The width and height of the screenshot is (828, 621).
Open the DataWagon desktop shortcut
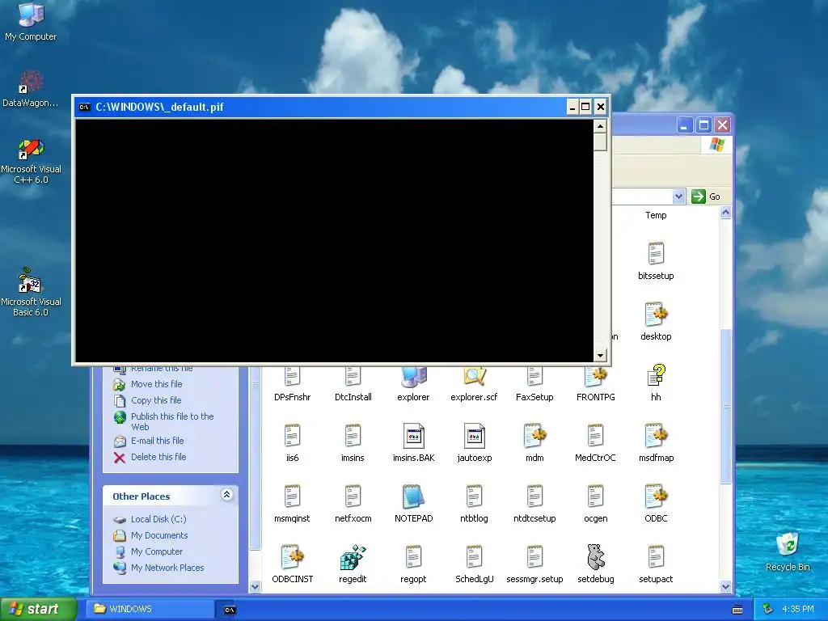[x=31, y=87]
